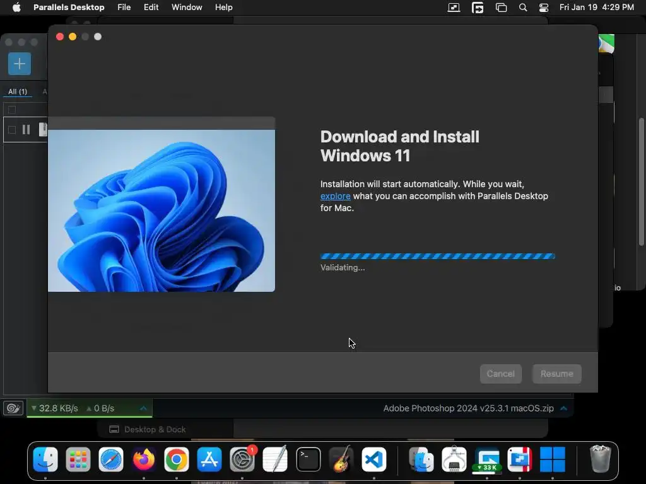This screenshot has width=646, height=484.
Task: Open System Information from the Dock
Action: click(x=454, y=459)
